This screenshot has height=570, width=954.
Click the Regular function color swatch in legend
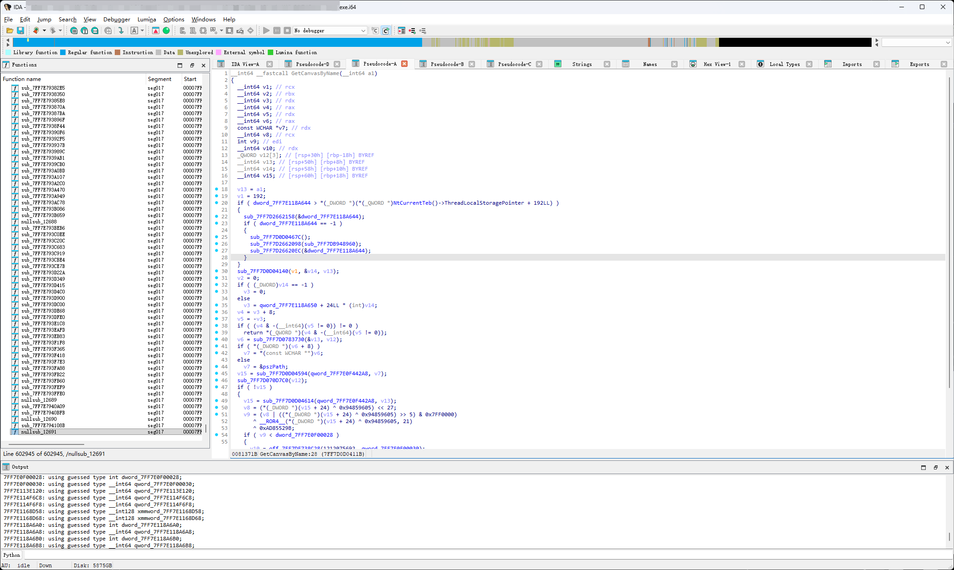click(x=63, y=52)
